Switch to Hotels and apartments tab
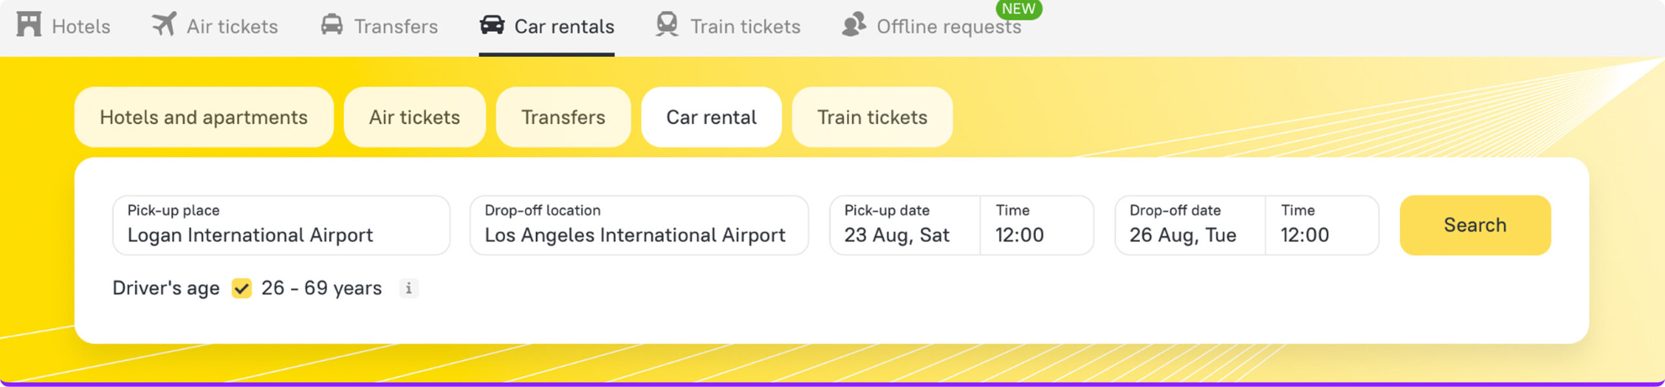This screenshot has width=1665, height=387. tap(204, 118)
